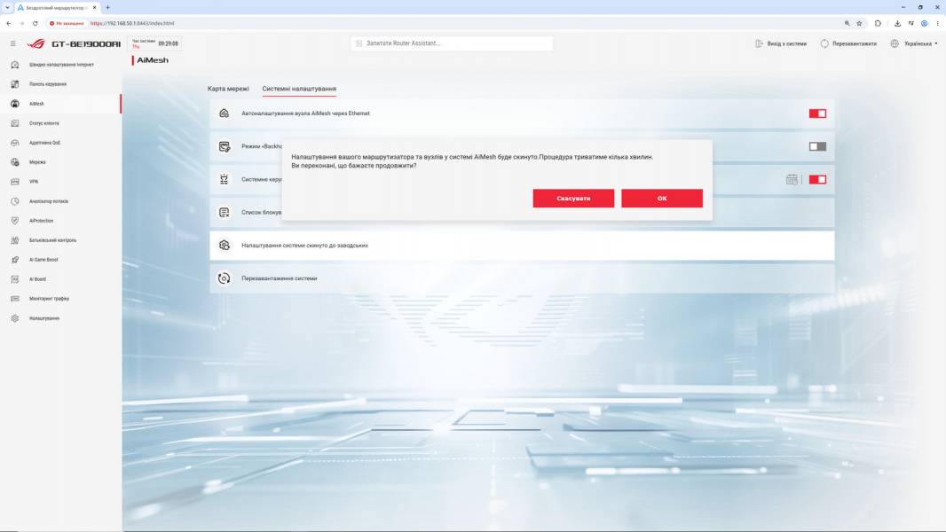Viewport: 946px width, 532px height.
Task: Switch to the Системні налаштування tab
Action: (299, 89)
